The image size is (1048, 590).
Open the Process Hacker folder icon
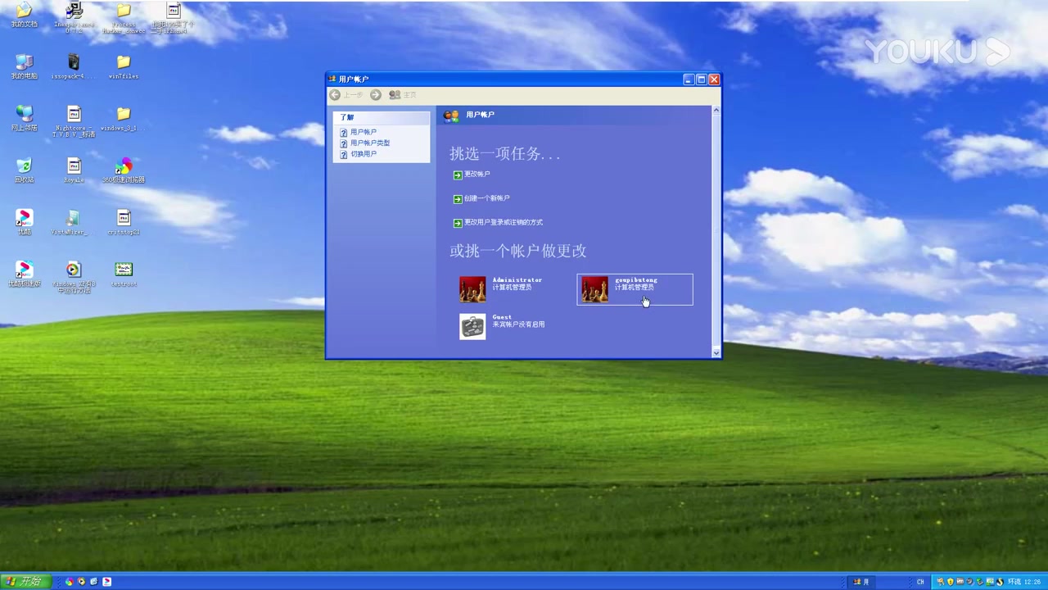click(124, 16)
